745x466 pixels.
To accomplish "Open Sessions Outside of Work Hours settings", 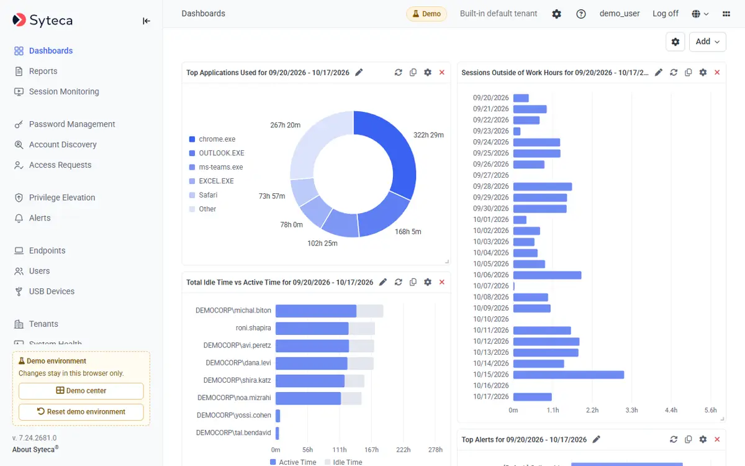I will (x=703, y=73).
